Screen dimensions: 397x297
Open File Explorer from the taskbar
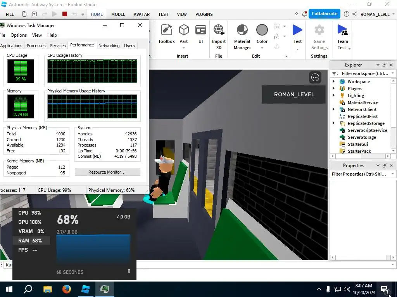point(47,289)
